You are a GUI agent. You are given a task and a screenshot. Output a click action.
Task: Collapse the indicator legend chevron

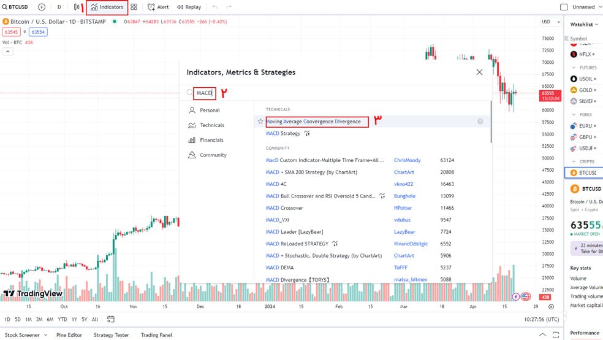click(x=8, y=51)
